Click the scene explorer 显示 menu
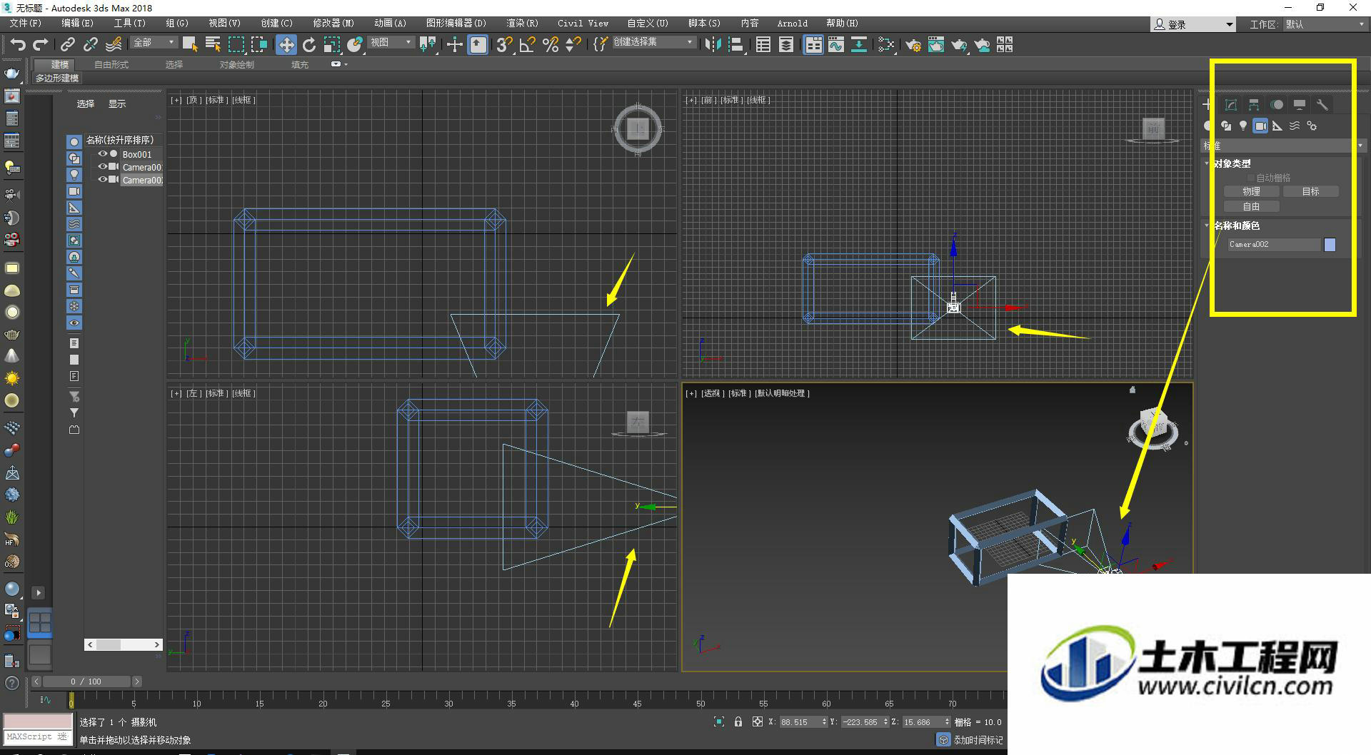The height and width of the screenshot is (755, 1371). click(117, 103)
